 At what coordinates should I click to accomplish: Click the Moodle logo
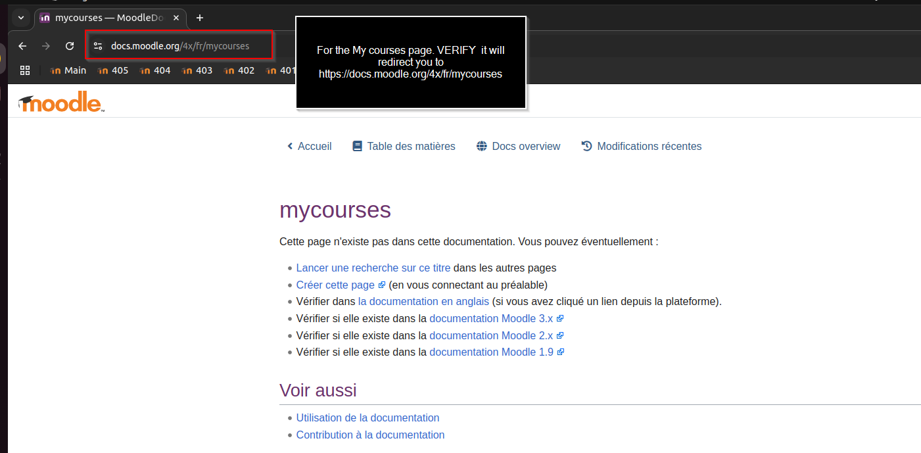(x=61, y=103)
